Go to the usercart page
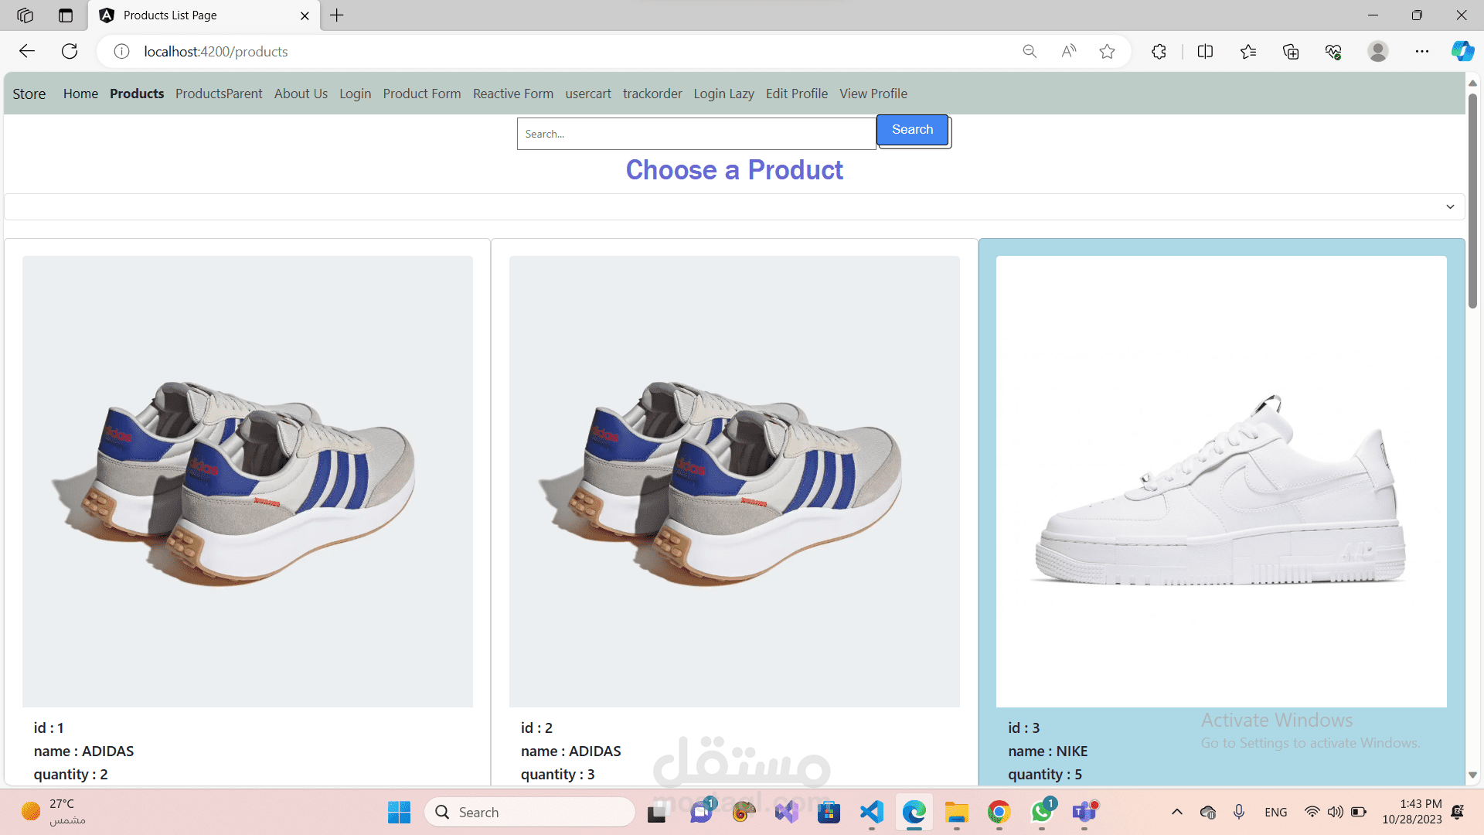 coord(588,94)
